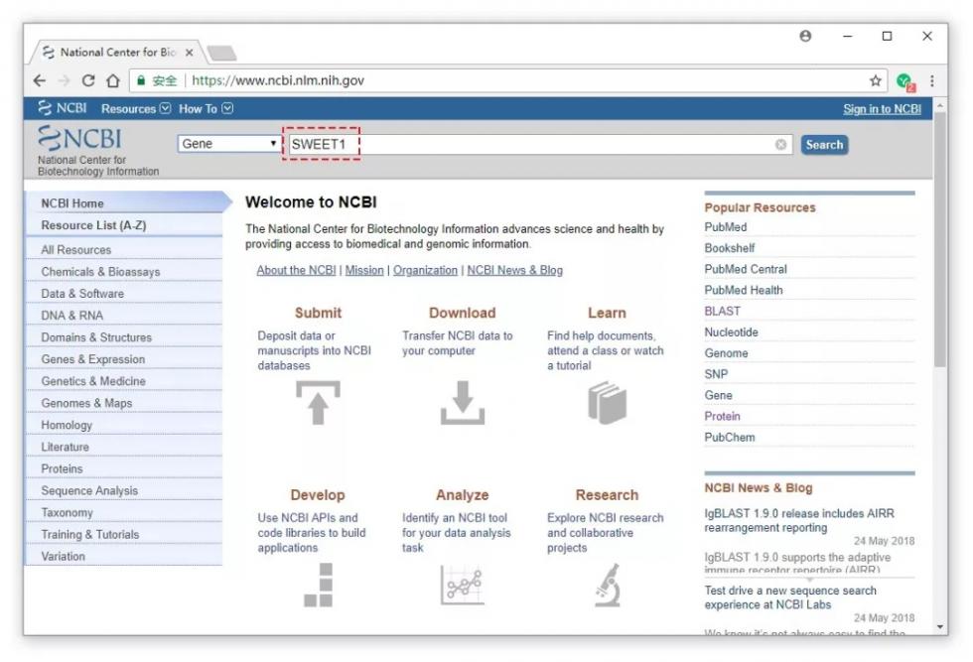Viewport: 973px width, 662px height.
Task: Open a new browser tab
Action: [221, 54]
